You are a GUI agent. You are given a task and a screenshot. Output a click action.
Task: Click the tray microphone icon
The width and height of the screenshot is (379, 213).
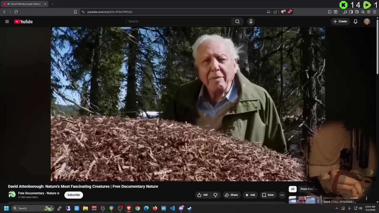[x=349, y=208]
